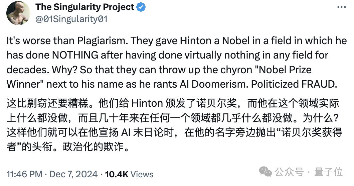Click the Views label

point(142,174)
